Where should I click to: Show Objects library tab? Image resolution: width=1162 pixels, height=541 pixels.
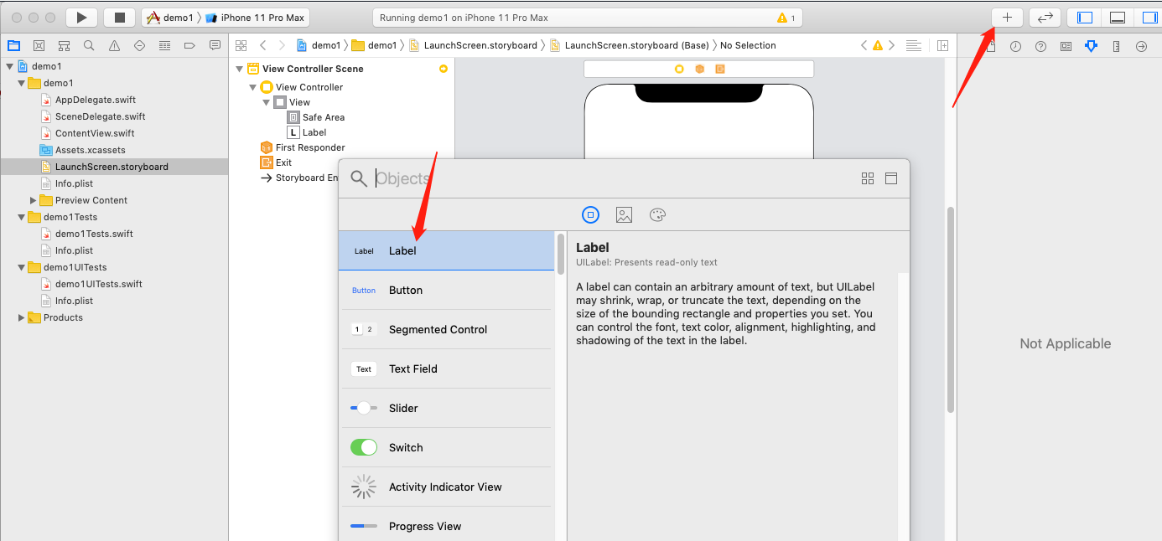(590, 215)
